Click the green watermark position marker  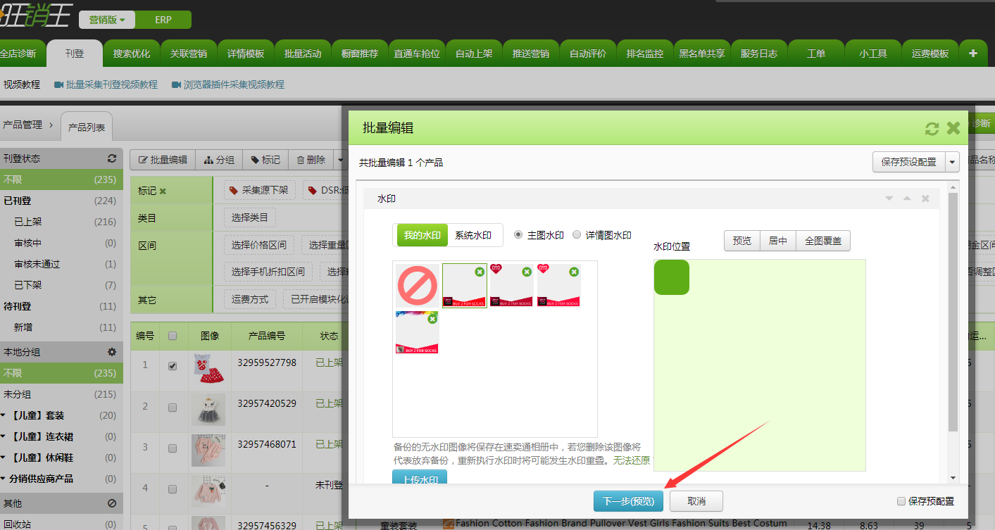672,277
